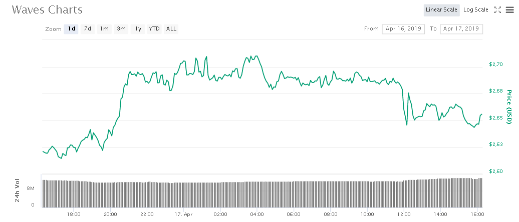Select YTD zoom range

(x=154, y=29)
